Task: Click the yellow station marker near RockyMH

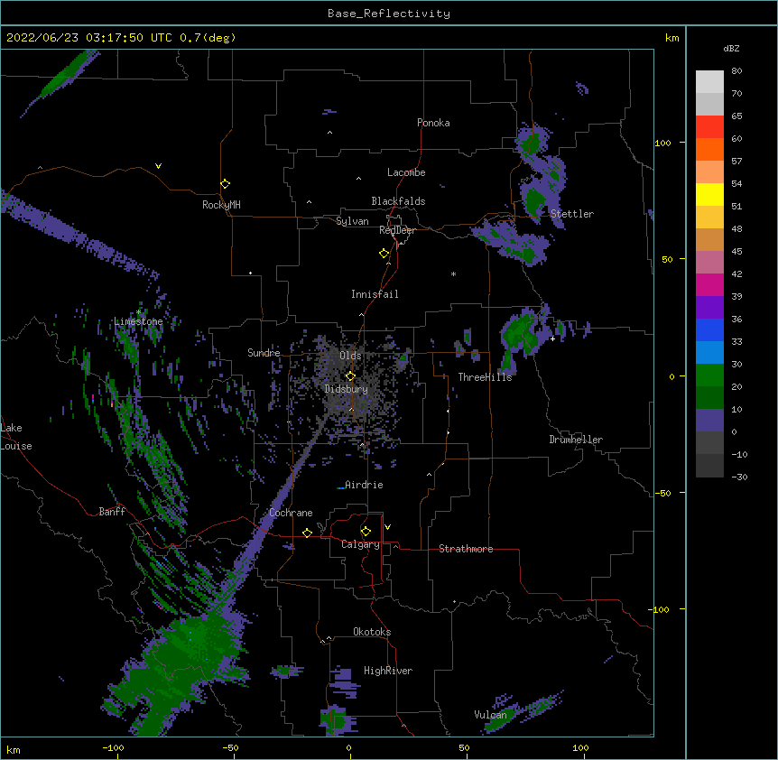Action: click(225, 183)
